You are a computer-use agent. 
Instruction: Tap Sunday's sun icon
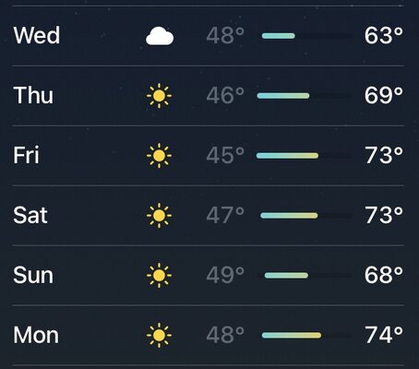click(159, 275)
